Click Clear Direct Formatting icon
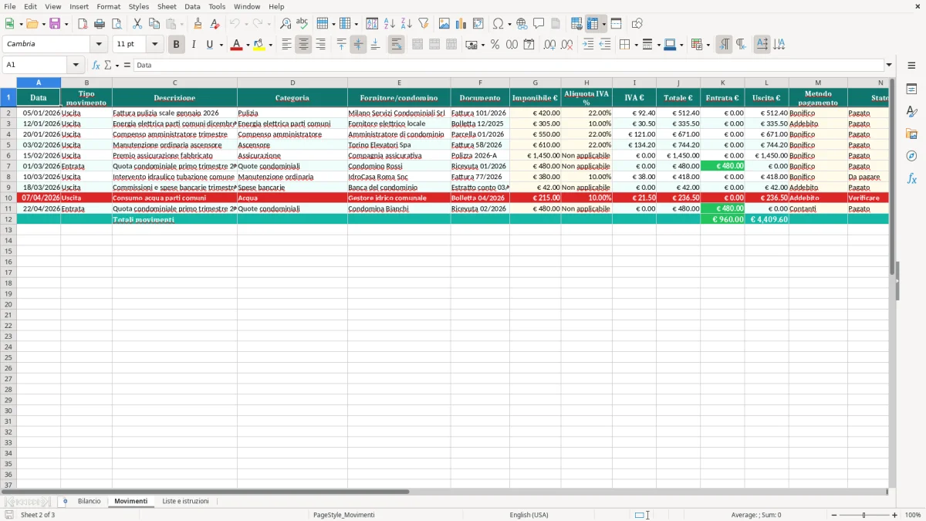The image size is (926, 521). coord(215,24)
